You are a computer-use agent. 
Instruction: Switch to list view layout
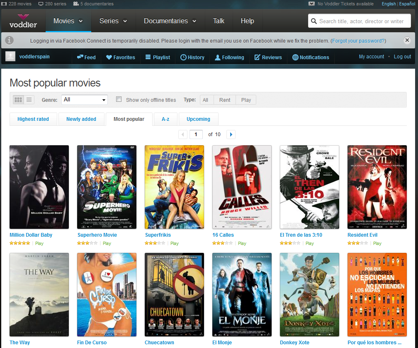pos(29,100)
